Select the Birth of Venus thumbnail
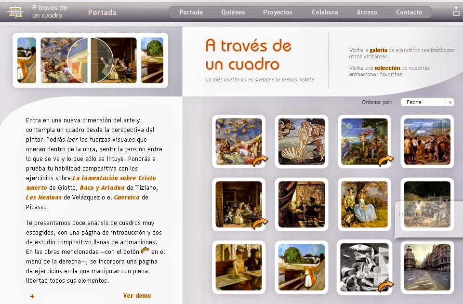 pyautogui.click(x=302, y=141)
